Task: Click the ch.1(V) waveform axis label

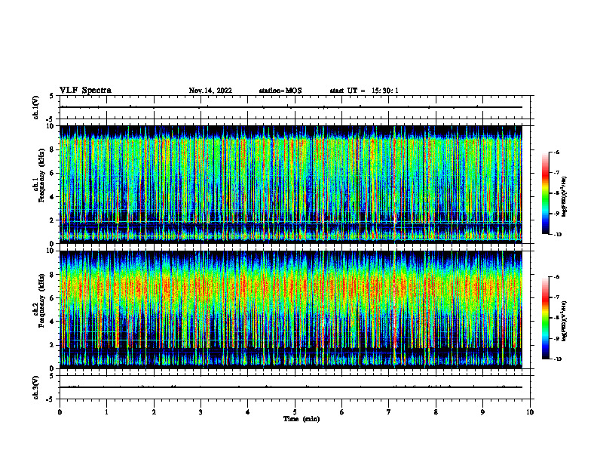Action: (35, 107)
